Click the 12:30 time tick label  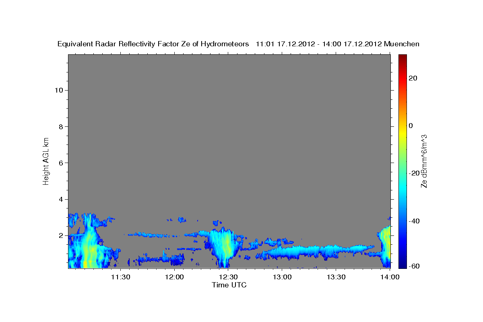click(x=228, y=277)
